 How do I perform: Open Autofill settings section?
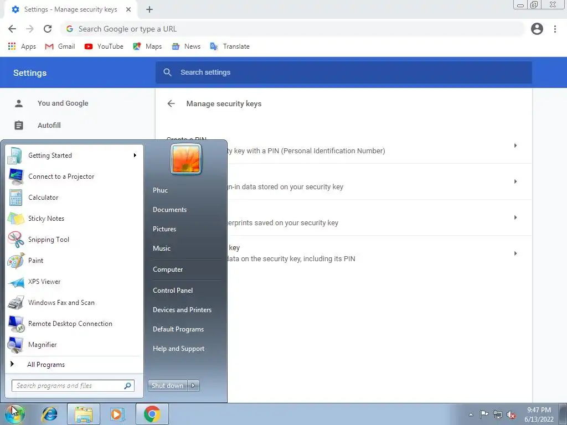coord(49,126)
